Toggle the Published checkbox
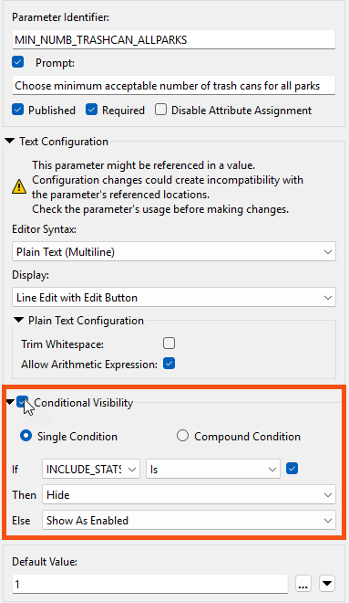 tap(18, 110)
